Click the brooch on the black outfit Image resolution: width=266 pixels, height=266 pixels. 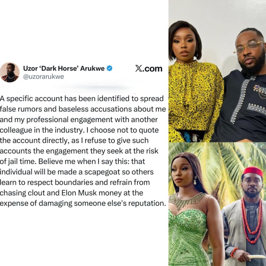[259, 89]
